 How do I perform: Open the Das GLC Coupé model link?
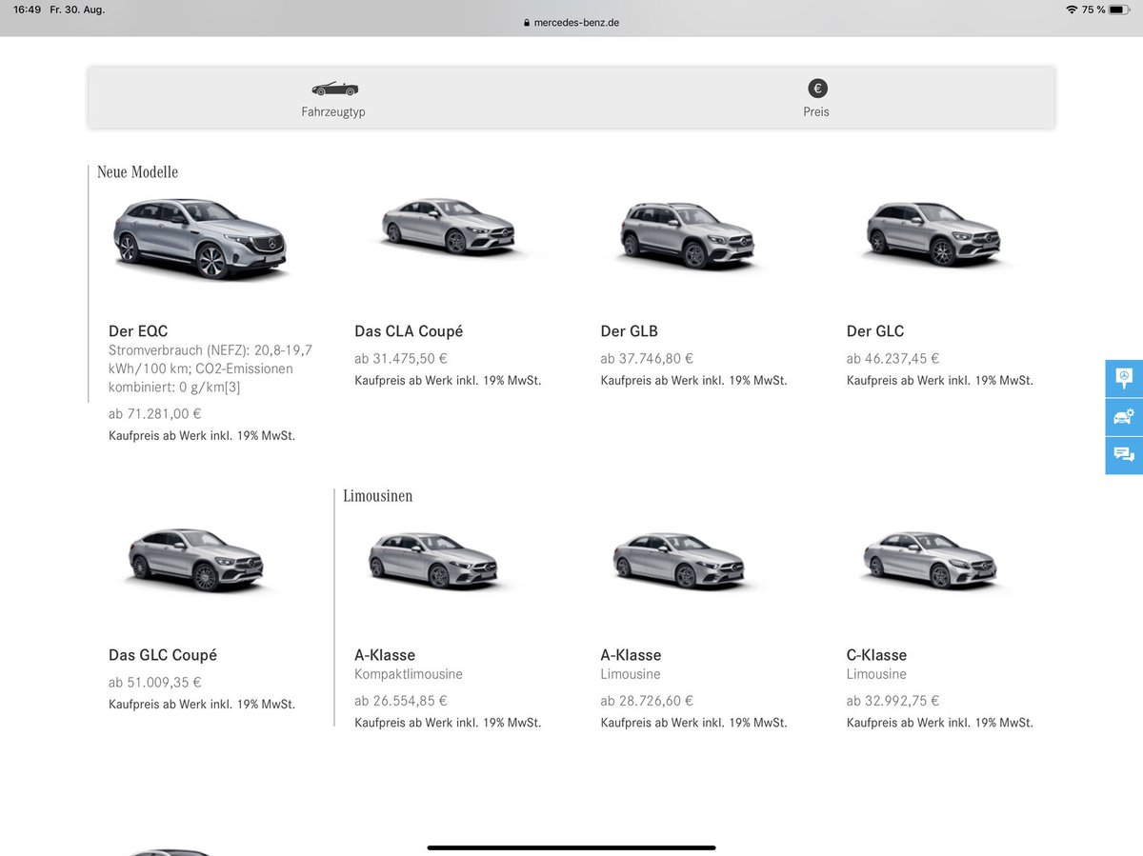pyautogui.click(x=163, y=655)
